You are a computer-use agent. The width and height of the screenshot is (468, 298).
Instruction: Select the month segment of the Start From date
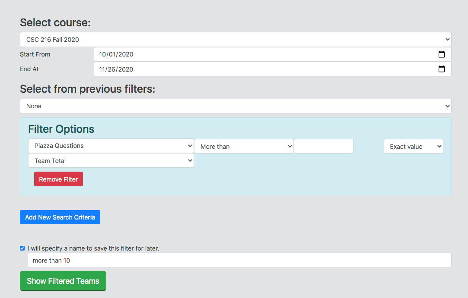[x=102, y=54]
